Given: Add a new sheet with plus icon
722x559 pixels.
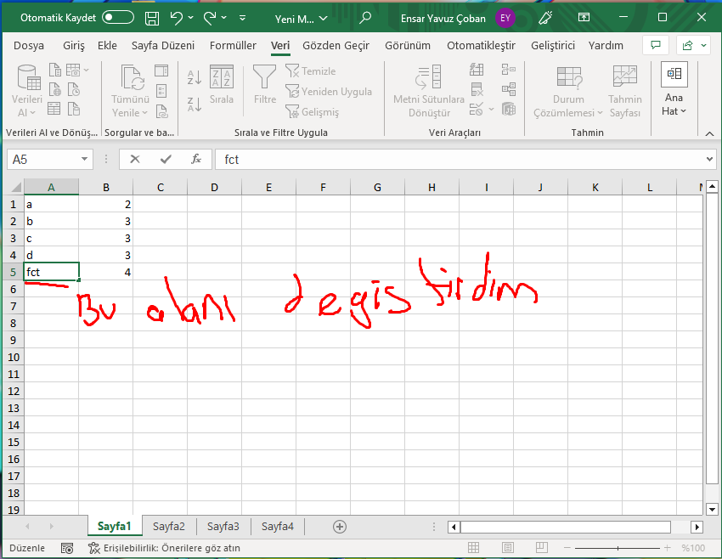Looking at the screenshot, I should point(340,527).
